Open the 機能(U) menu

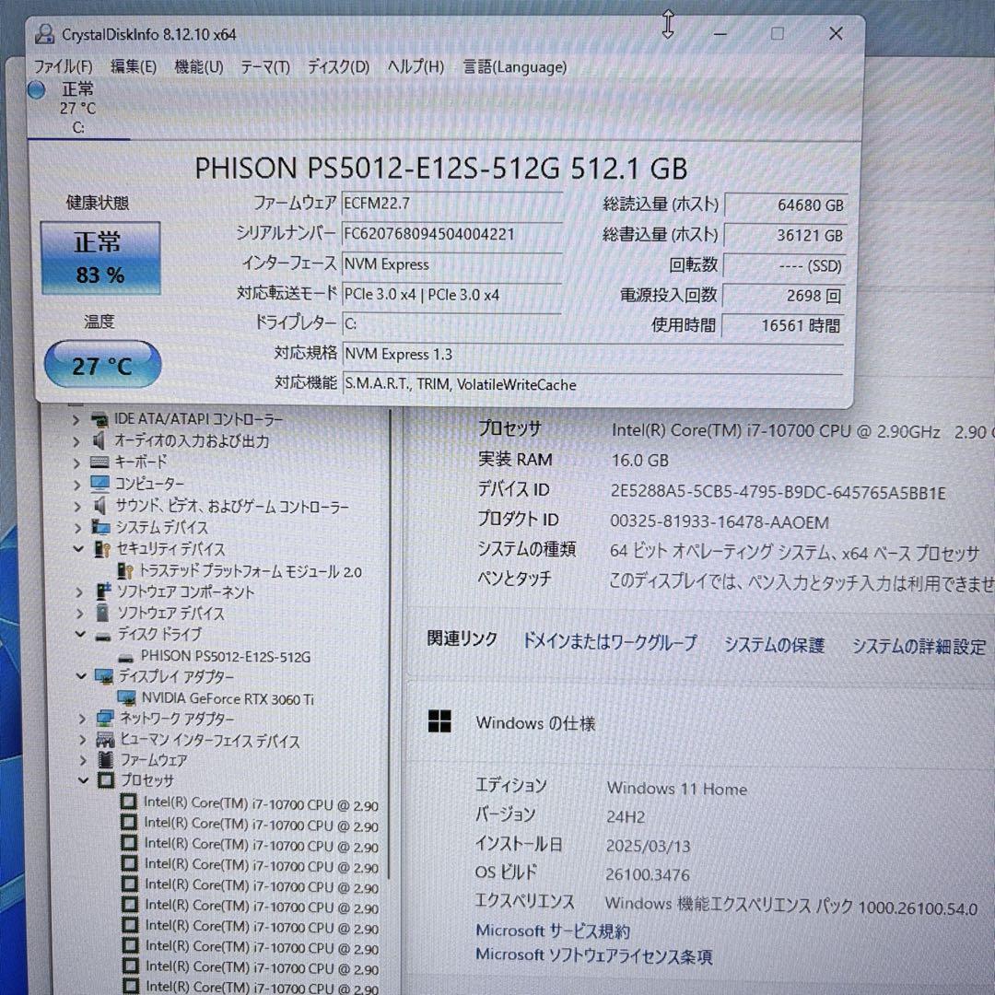(x=199, y=66)
